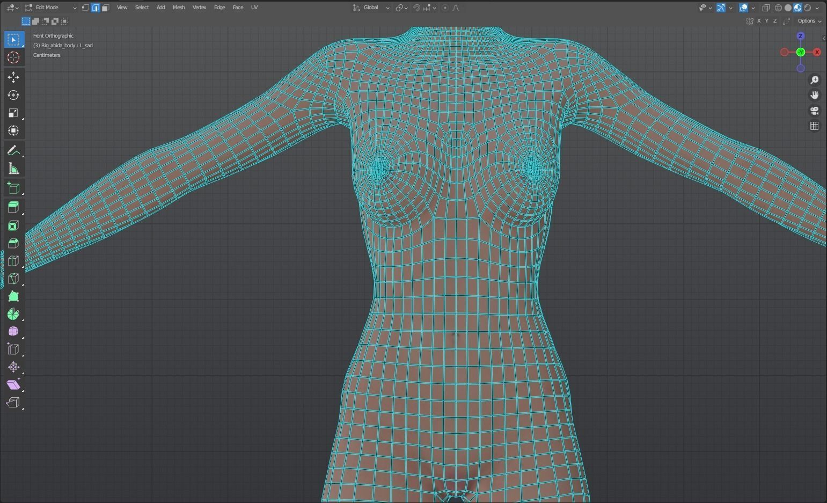The height and width of the screenshot is (503, 827).
Task: Toggle X axis mirror
Action: (x=759, y=21)
